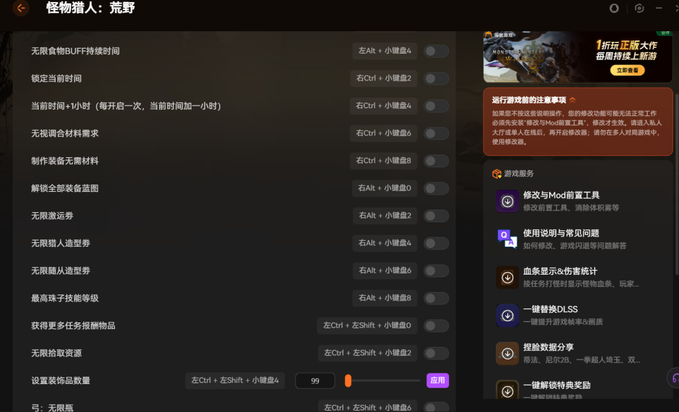The height and width of the screenshot is (412, 679).
Task: Click the 立即查看 banner button
Action: pyautogui.click(x=627, y=70)
